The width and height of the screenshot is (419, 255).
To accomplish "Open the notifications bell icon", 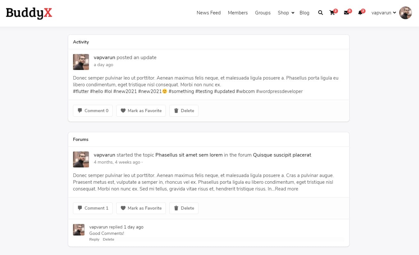I will 360,13.
